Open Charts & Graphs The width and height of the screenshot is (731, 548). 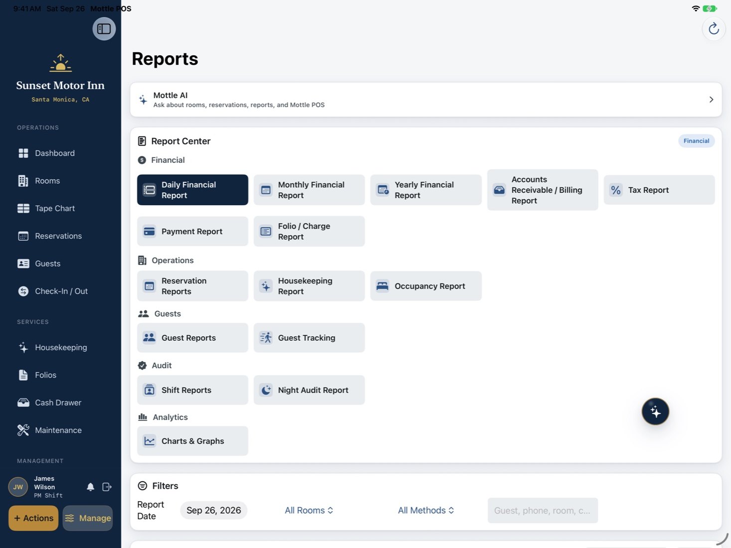pyautogui.click(x=192, y=441)
